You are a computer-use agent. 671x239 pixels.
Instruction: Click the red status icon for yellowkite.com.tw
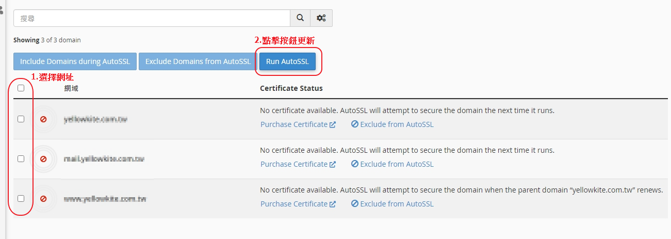[x=43, y=119]
